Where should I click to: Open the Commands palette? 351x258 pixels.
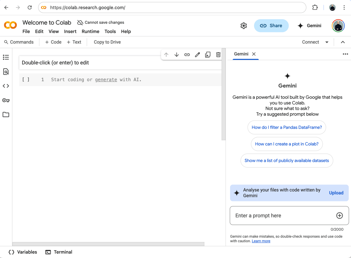tap(19, 42)
